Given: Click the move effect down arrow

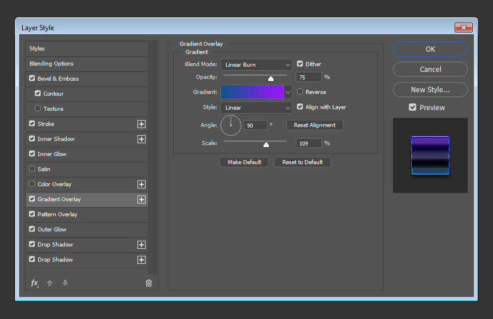Looking at the screenshot, I should 65,283.
